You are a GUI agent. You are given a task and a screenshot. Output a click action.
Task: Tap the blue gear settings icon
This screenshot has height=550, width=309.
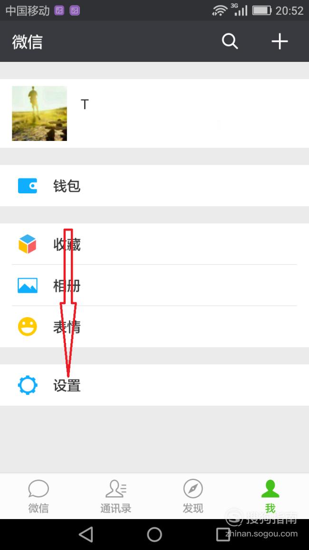27,385
